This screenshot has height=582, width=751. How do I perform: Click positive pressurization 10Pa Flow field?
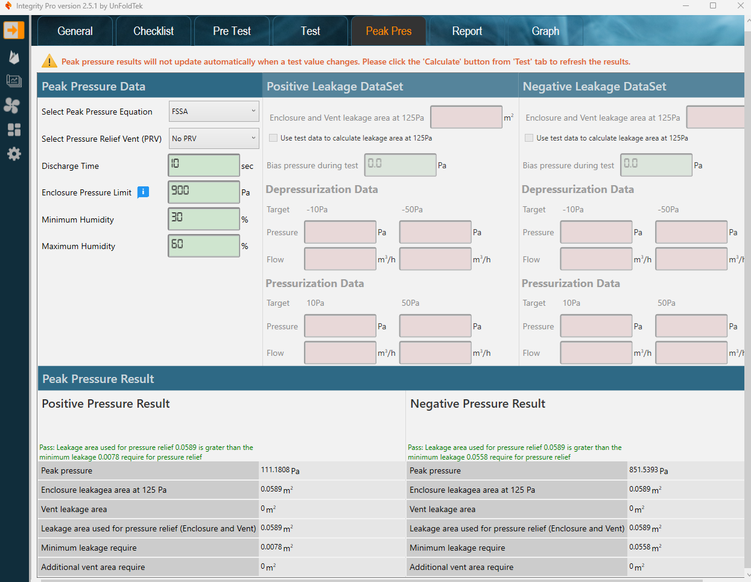point(340,353)
